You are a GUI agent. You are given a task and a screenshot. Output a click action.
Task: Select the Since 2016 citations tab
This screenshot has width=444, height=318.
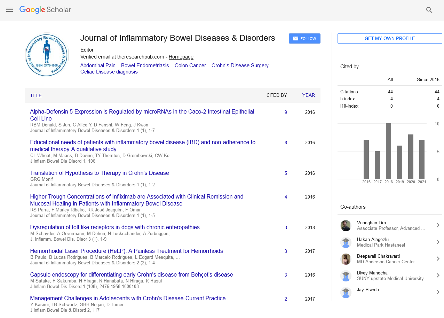click(428, 79)
